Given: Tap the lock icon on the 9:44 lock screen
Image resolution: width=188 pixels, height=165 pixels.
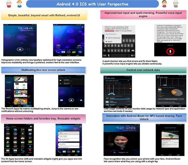Looking at the screenshot, I should pyautogui.click(x=20, y=49).
